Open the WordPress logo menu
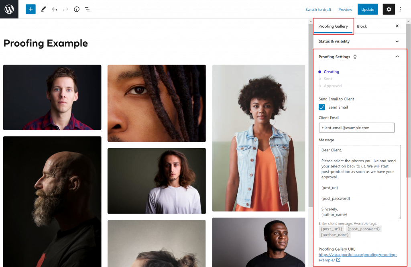This screenshot has width=411, height=267. pyautogui.click(x=9, y=9)
